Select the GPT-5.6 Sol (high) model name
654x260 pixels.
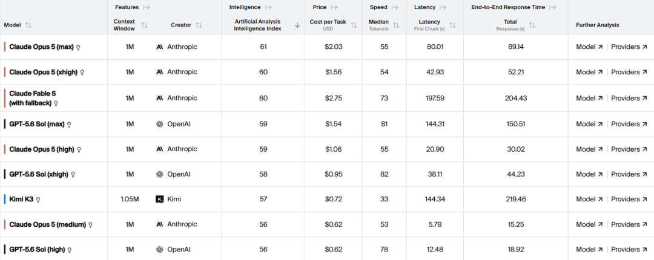[x=37, y=250]
